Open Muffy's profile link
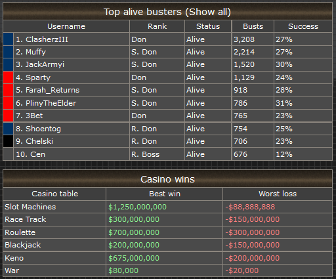 coord(35,52)
